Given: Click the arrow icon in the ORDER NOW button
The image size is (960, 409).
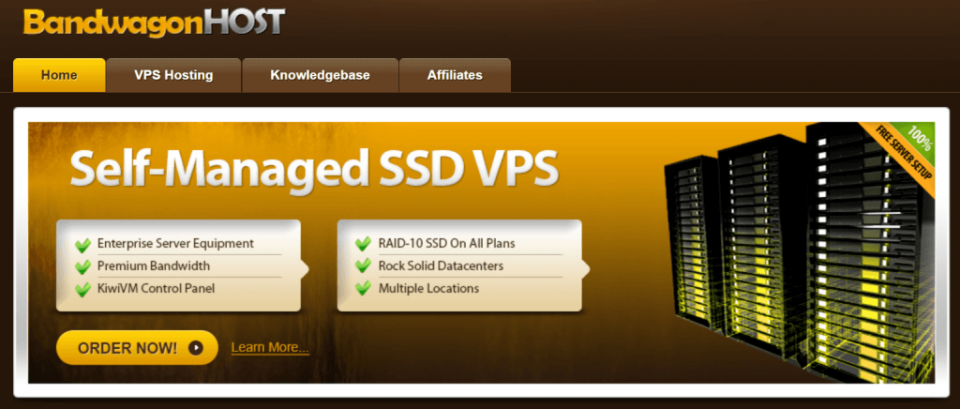Looking at the screenshot, I should 195,348.
